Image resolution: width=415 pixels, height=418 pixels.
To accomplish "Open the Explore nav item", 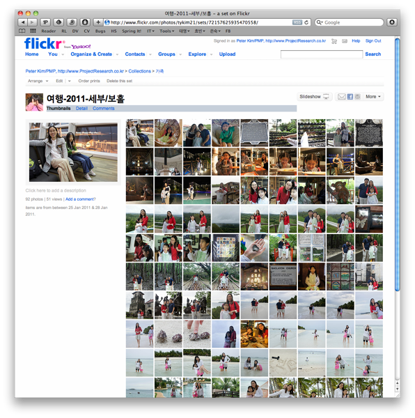I will (x=197, y=54).
